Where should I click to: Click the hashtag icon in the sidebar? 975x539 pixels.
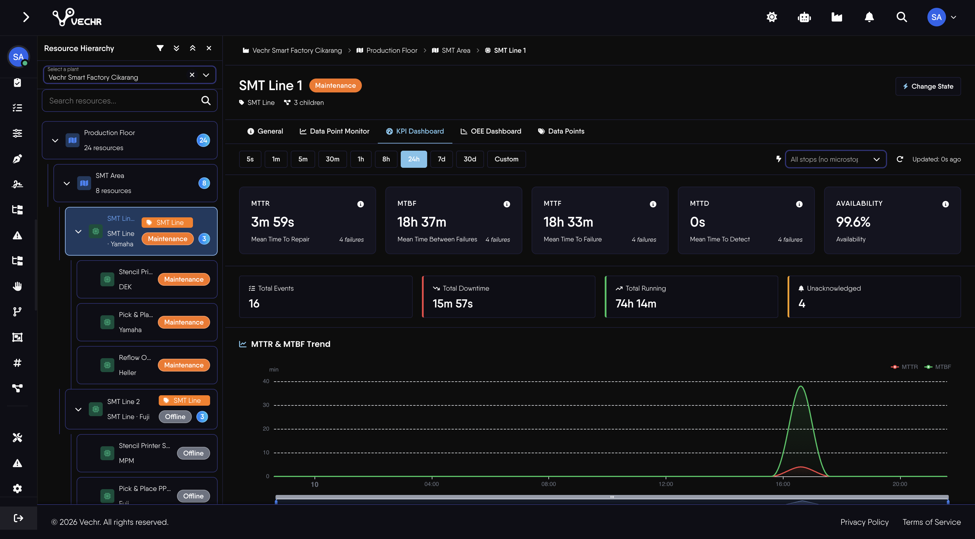[17, 363]
